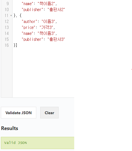Image resolution: width=132 pixels, height=151 pixels.
Task: Select line number 16 in the gutter
Action: click(x=7, y=45)
